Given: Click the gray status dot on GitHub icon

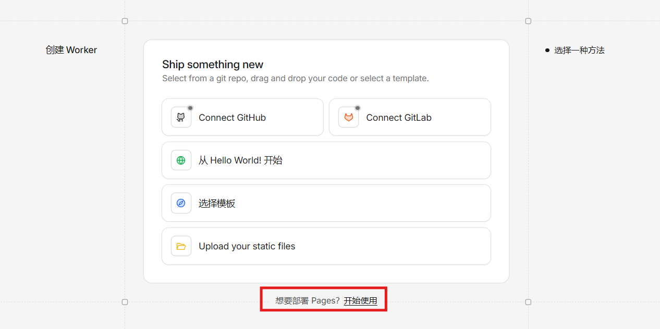Looking at the screenshot, I should [190, 108].
